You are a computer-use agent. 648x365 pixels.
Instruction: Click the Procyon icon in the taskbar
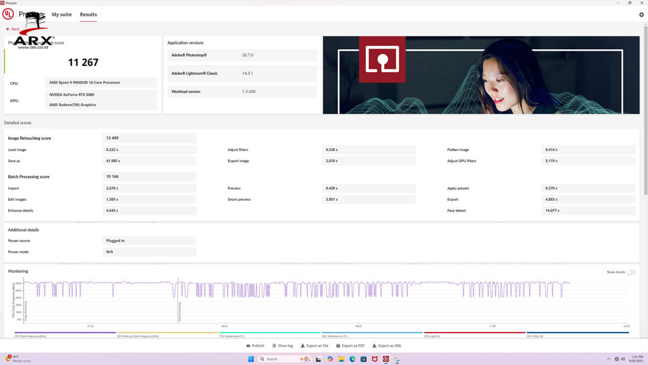[385, 359]
